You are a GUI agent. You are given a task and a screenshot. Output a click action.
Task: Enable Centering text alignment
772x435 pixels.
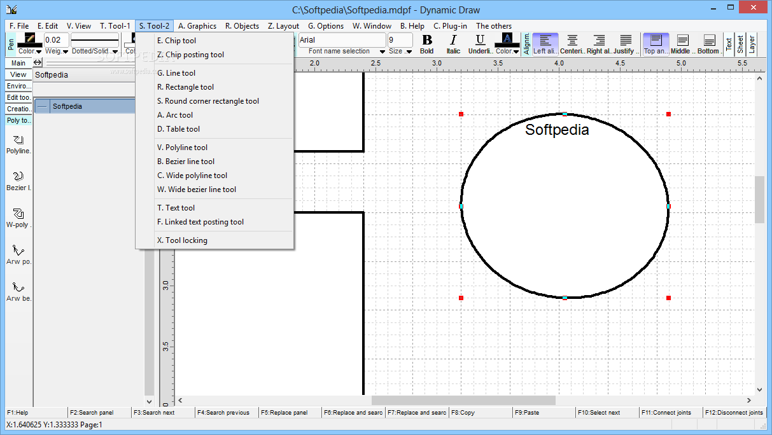pos(572,43)
